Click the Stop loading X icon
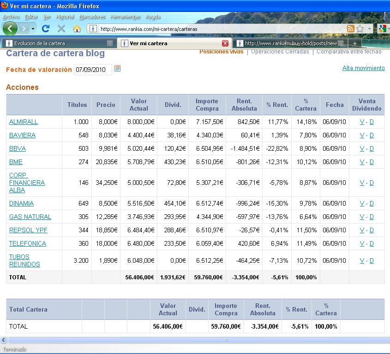 click(x=61, y=29)
